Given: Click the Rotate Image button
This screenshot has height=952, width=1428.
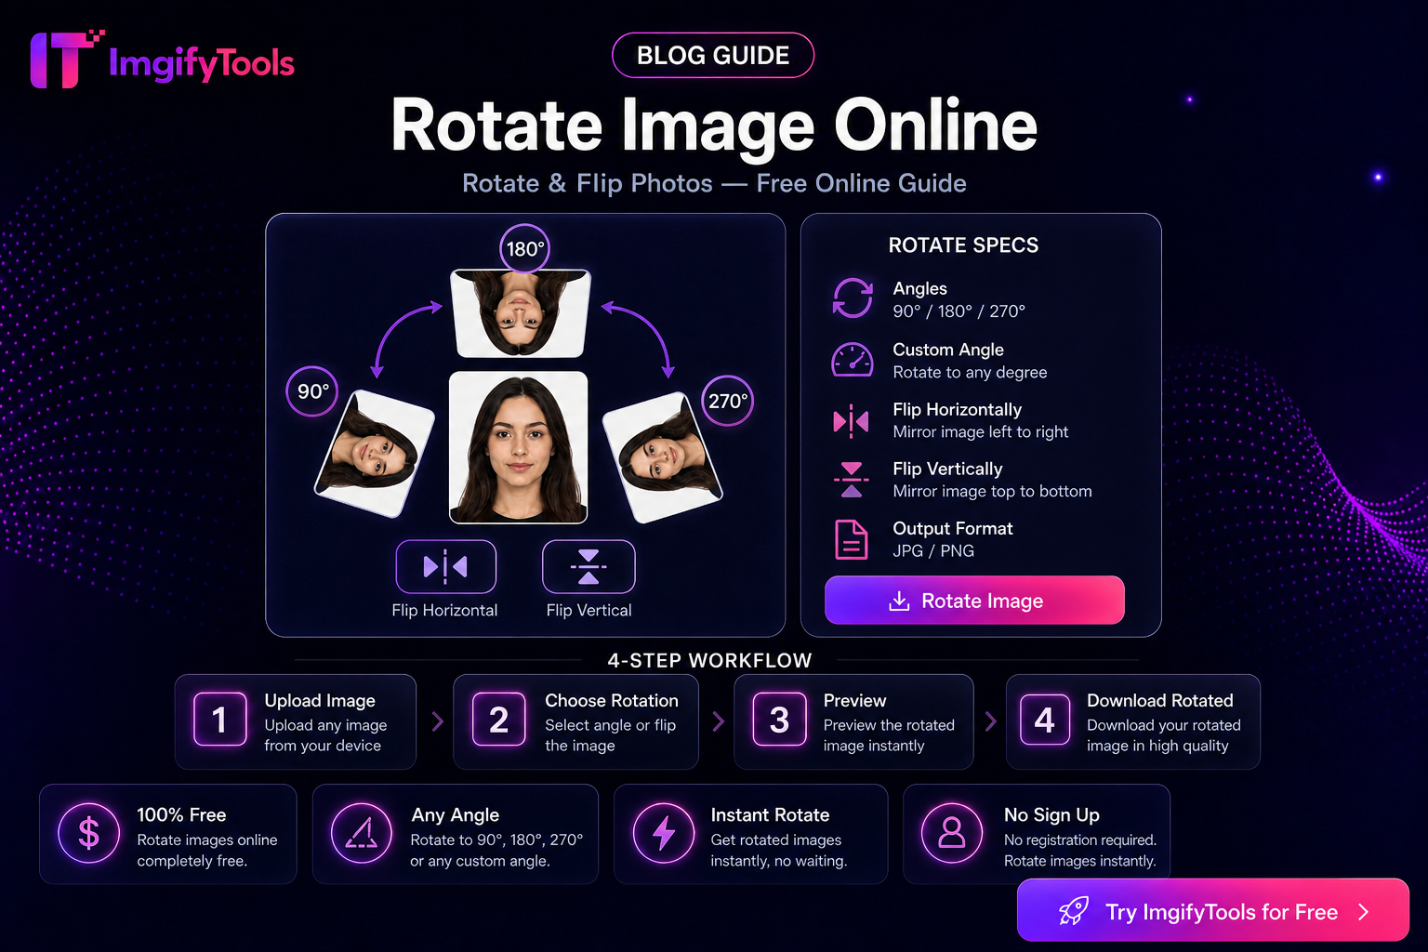Looking at the screenshot, I should pos(974,601).
